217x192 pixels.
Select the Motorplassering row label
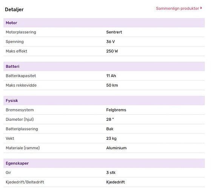coord(21,32)
